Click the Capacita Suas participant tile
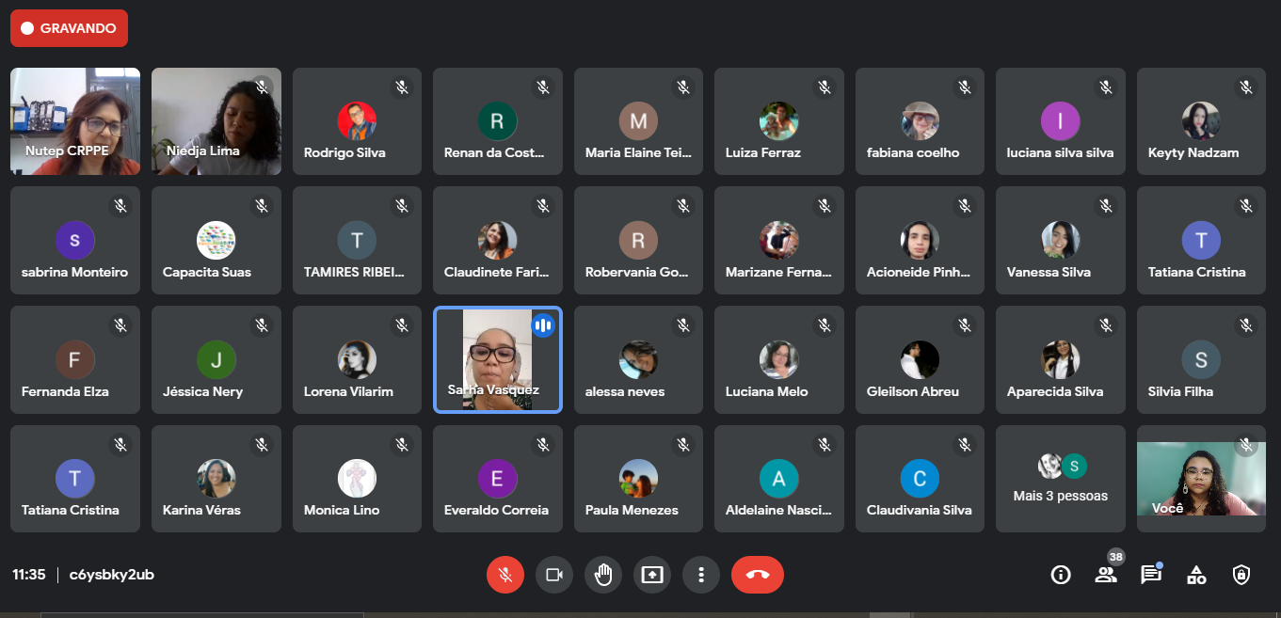The image size is (1281, 618). click(216, 241)
